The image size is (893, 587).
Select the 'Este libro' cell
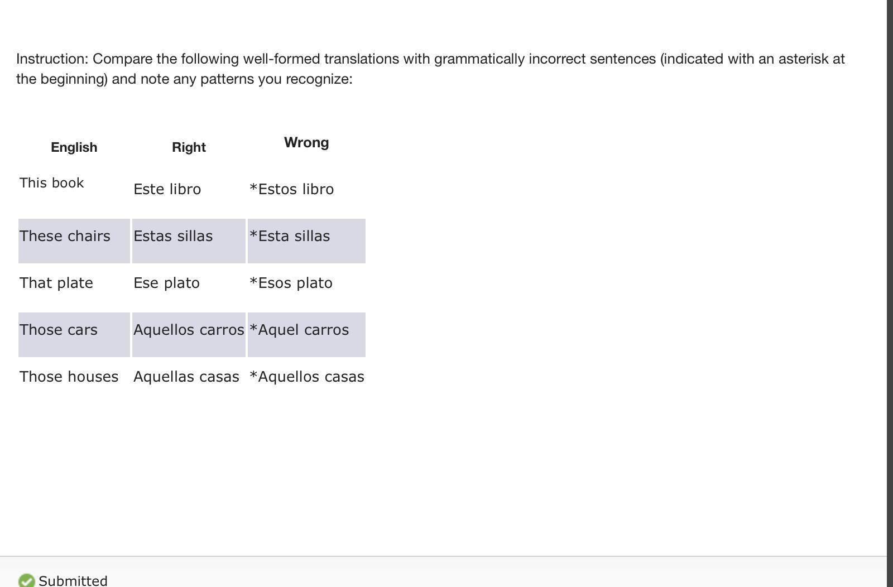pos(167,189)
